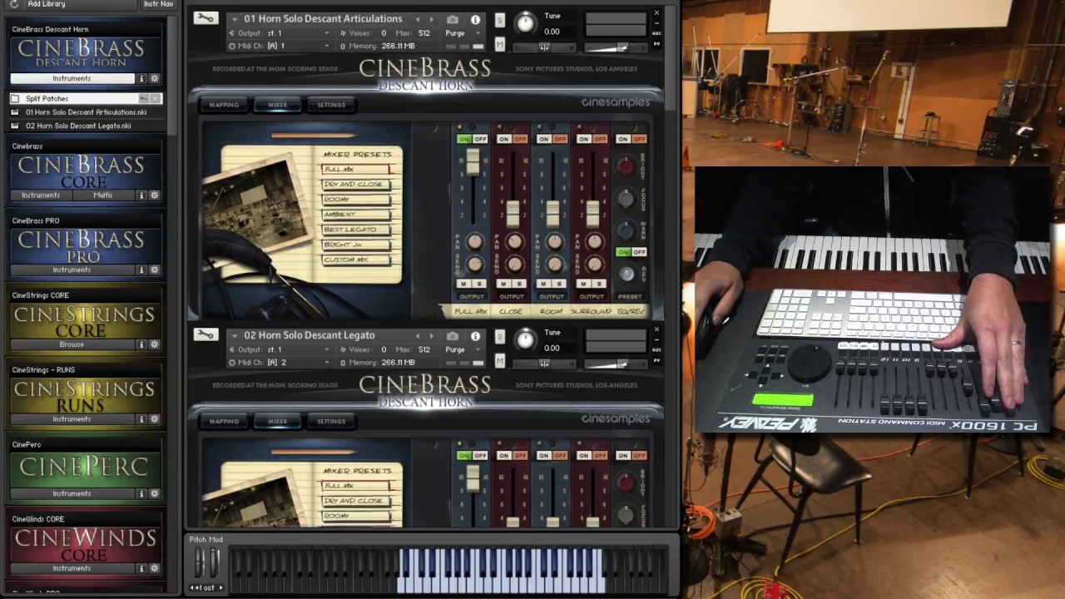Open the Midi Ch dropdown on 01 Horn
Screen dimensions: 1065x599
[279, 46]
